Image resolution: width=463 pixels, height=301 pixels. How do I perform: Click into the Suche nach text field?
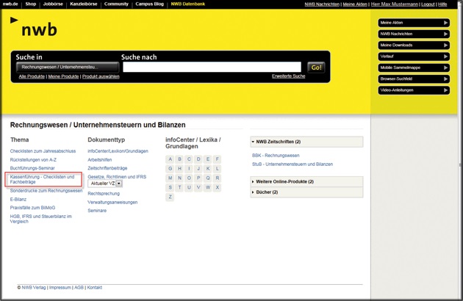tap(212, 67)
